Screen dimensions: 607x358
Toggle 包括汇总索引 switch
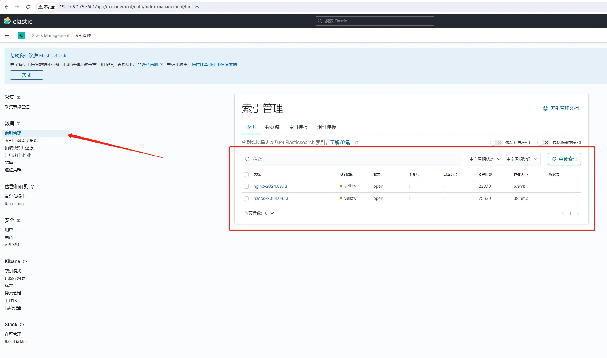[496, 143]
